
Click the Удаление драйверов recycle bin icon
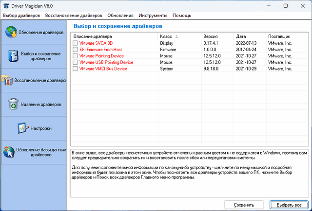pos(14,104)
